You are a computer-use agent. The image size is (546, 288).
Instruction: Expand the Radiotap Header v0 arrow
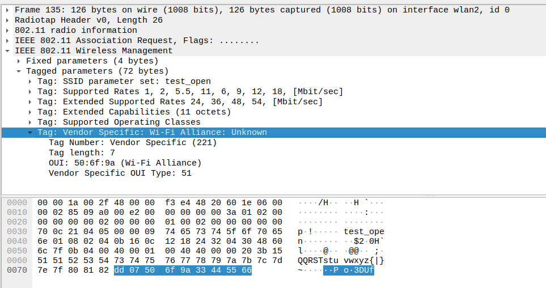7,20
